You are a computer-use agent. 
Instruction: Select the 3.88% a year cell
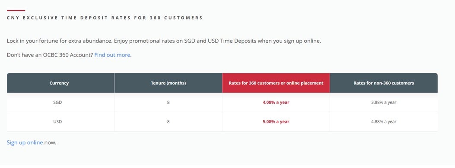384,102
